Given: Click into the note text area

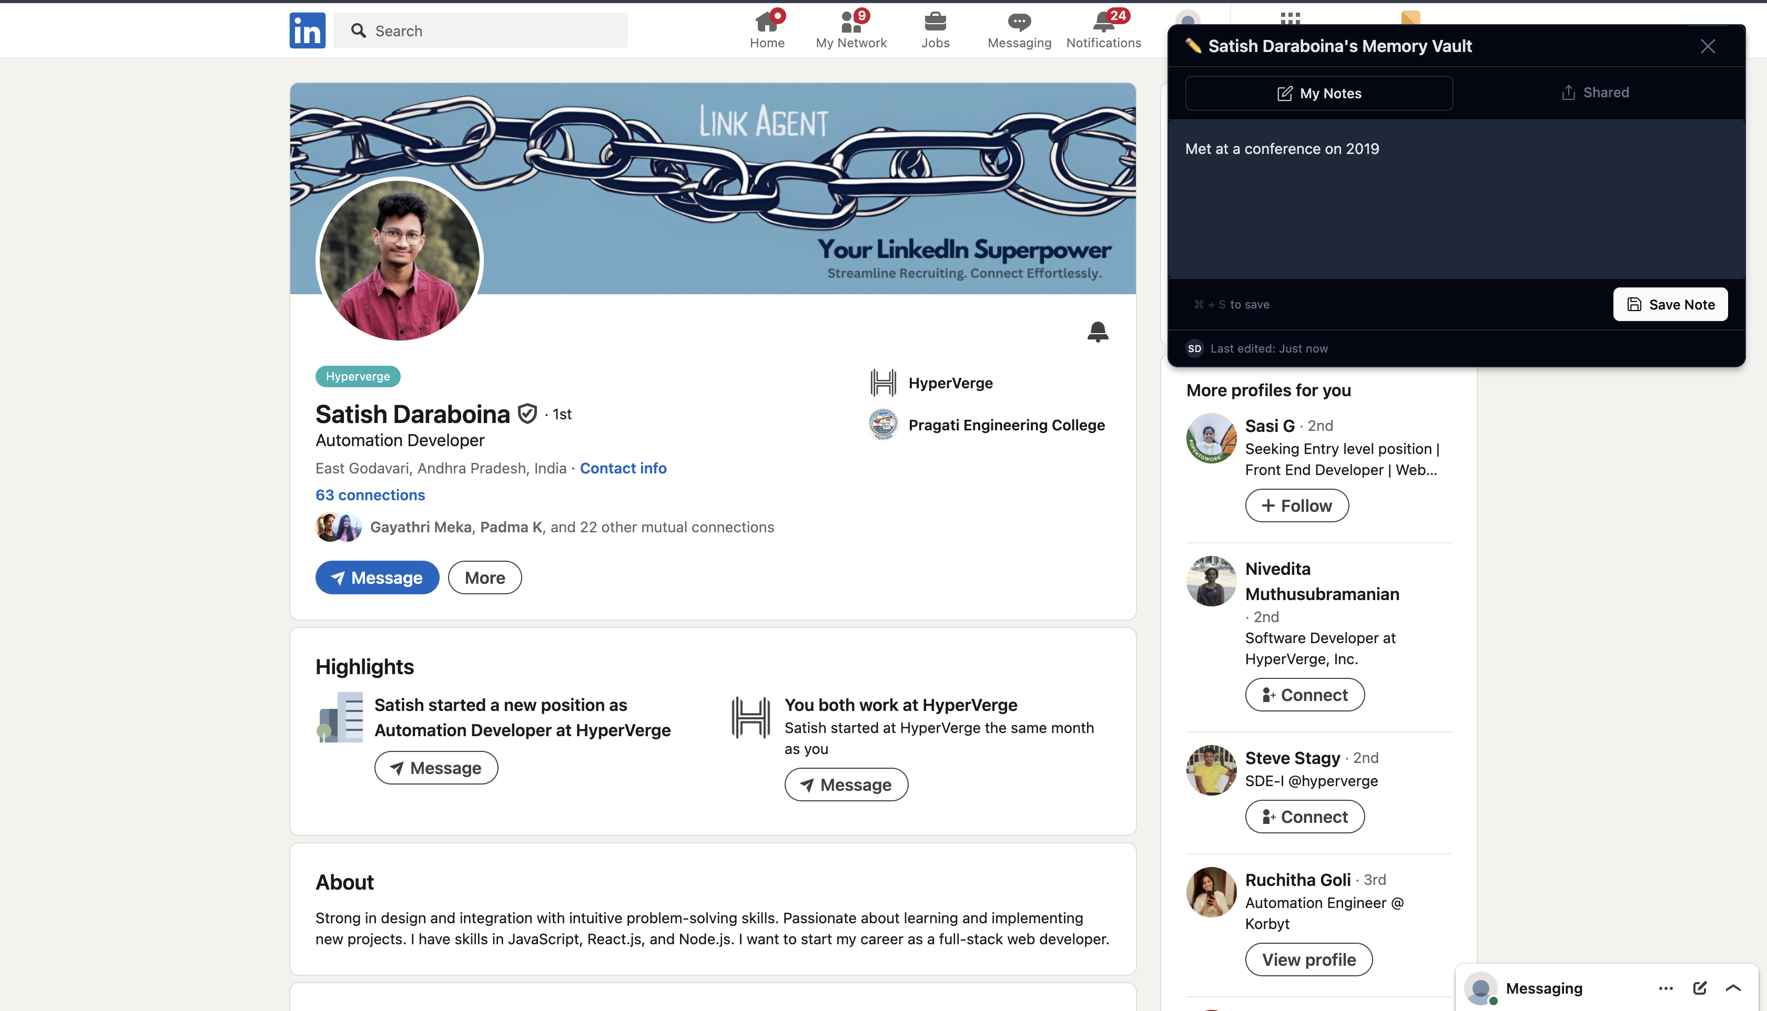Looking at the screenshot, I should (1456, 199).
